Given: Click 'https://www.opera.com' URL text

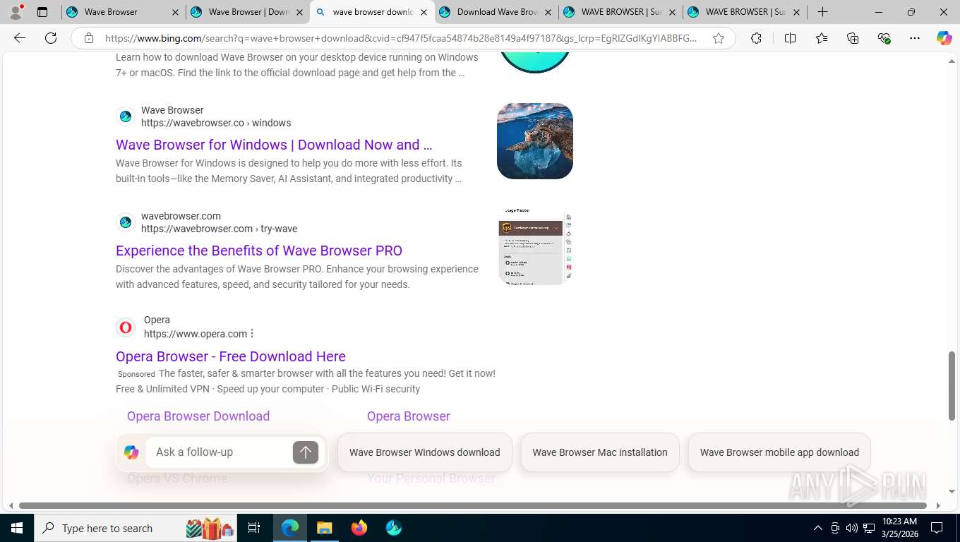Looking at the screenshot, I should [196, 334].
